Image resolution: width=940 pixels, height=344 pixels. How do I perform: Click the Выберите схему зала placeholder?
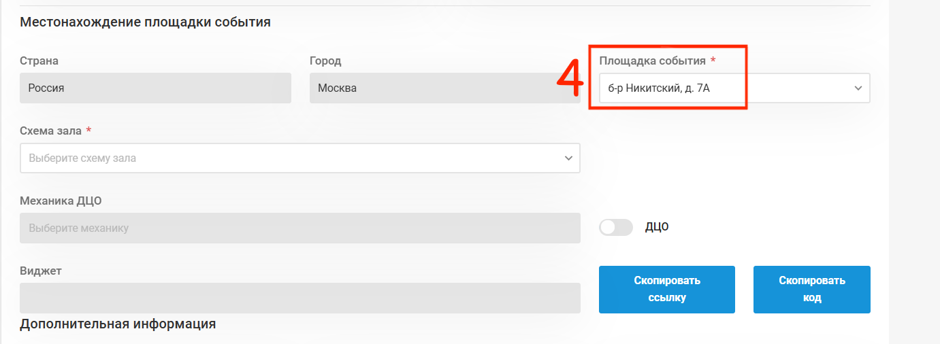pos(82,158)
